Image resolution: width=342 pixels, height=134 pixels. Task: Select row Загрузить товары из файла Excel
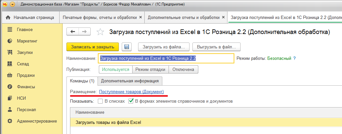tap(206, 123)
